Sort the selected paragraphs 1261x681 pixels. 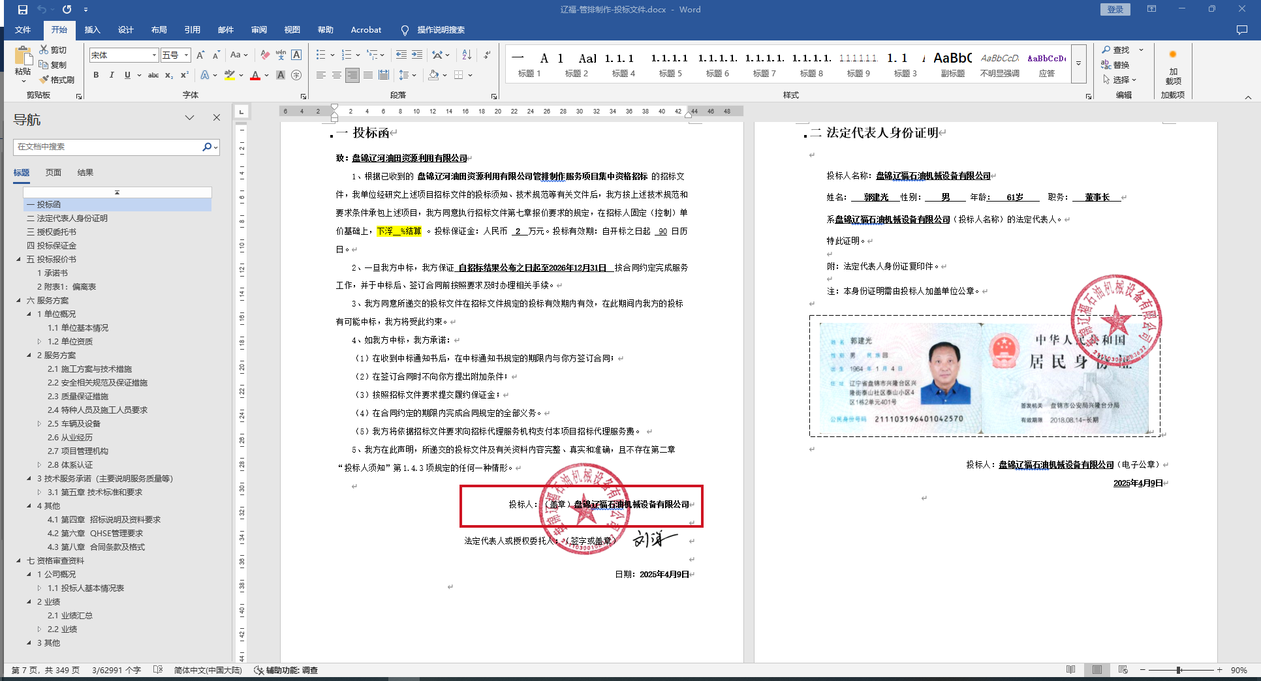467,55
